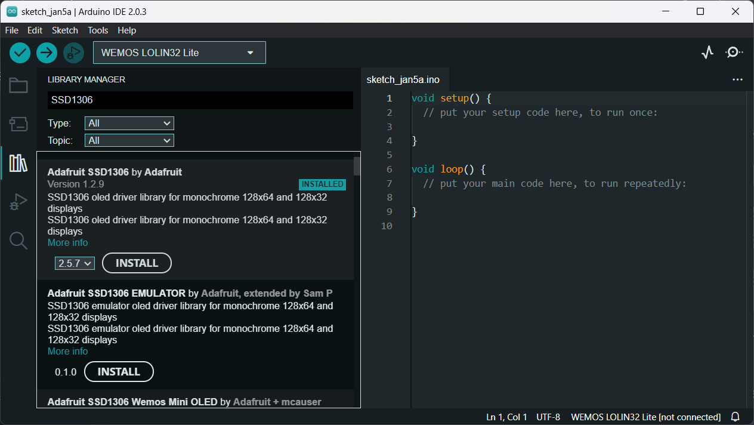Open the editor tab more-options menu
This screenshot has width=754, height=425.
[737, 79]
